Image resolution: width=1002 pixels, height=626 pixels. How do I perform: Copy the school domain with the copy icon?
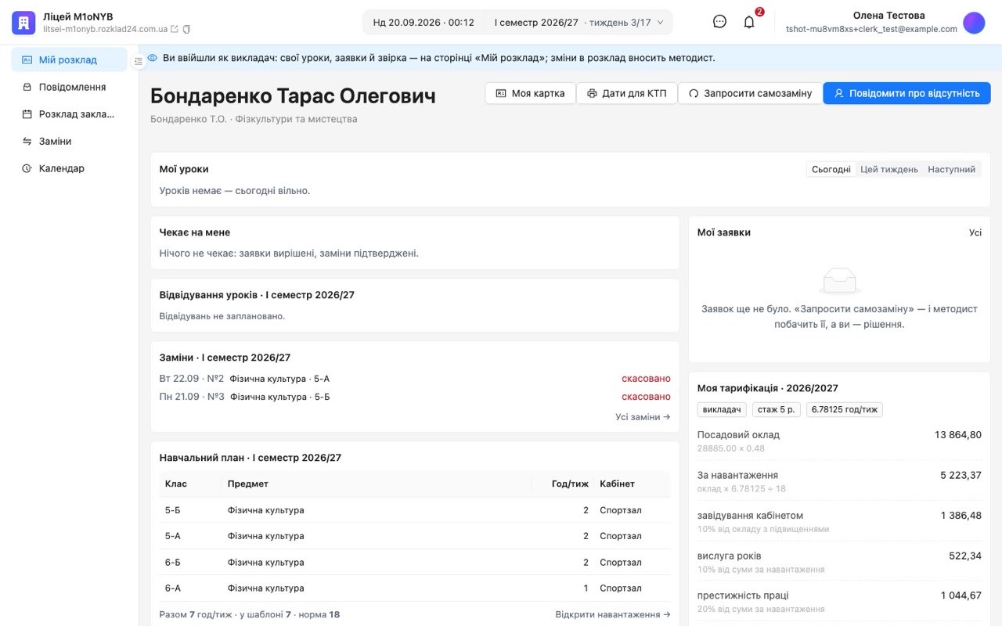[186, 29]
